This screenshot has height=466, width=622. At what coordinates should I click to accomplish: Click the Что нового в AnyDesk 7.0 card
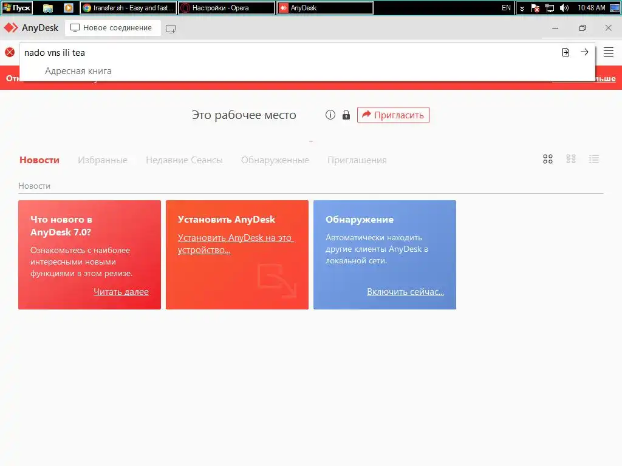tap(90, 255)
